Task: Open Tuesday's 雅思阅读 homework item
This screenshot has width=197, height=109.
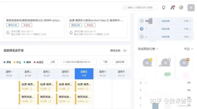Action: tap(28, 99)
